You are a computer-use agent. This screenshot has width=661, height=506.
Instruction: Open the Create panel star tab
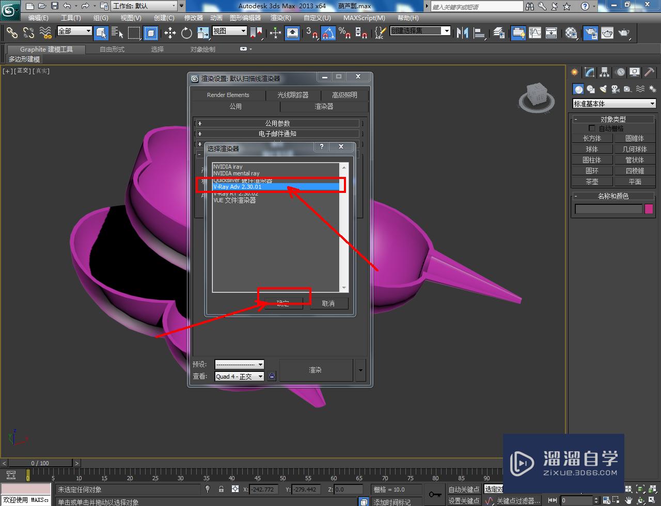click(575, 72)
